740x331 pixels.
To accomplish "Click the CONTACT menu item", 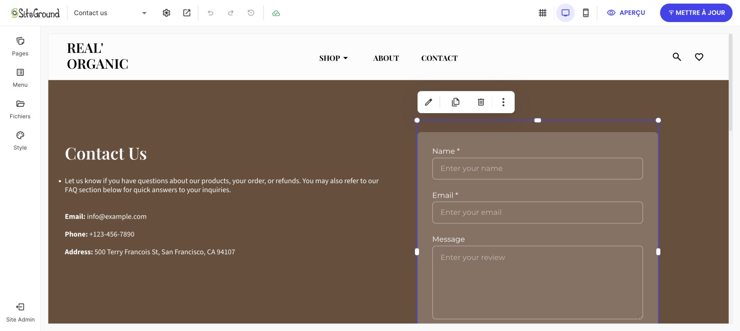I will click(439, 58).
